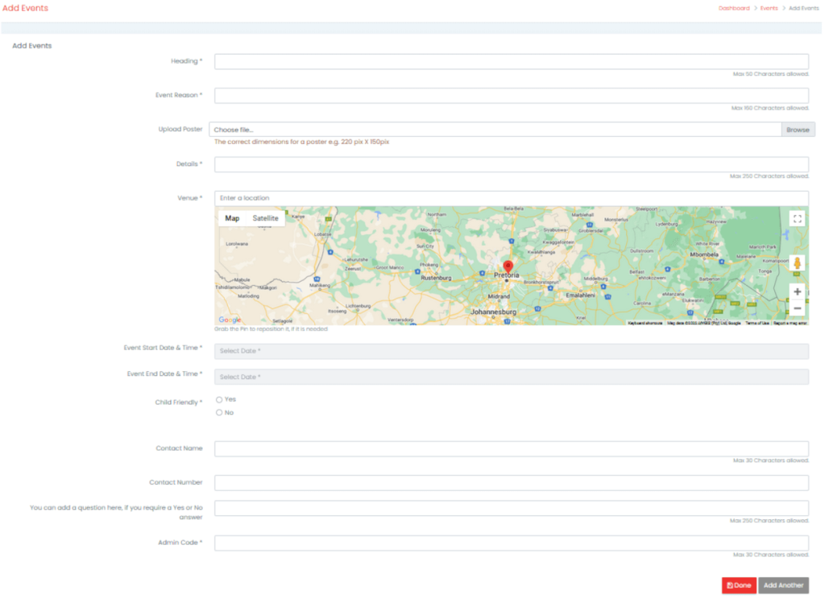
Task: Zoom out on the map
Action: point(797,308)
